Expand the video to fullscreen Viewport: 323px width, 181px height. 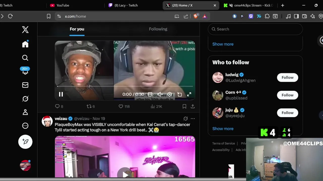[x=189, y=94]
